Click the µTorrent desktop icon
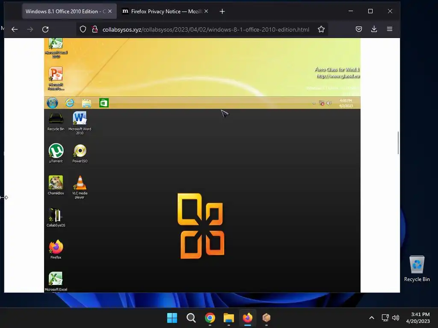 [56, 153]
